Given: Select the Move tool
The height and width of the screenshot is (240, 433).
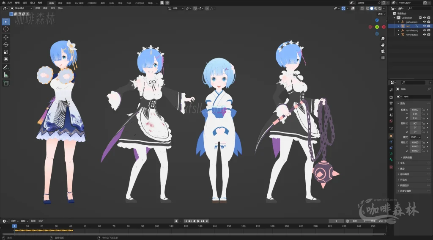Looking at the screenshot, I should point(6,37).
